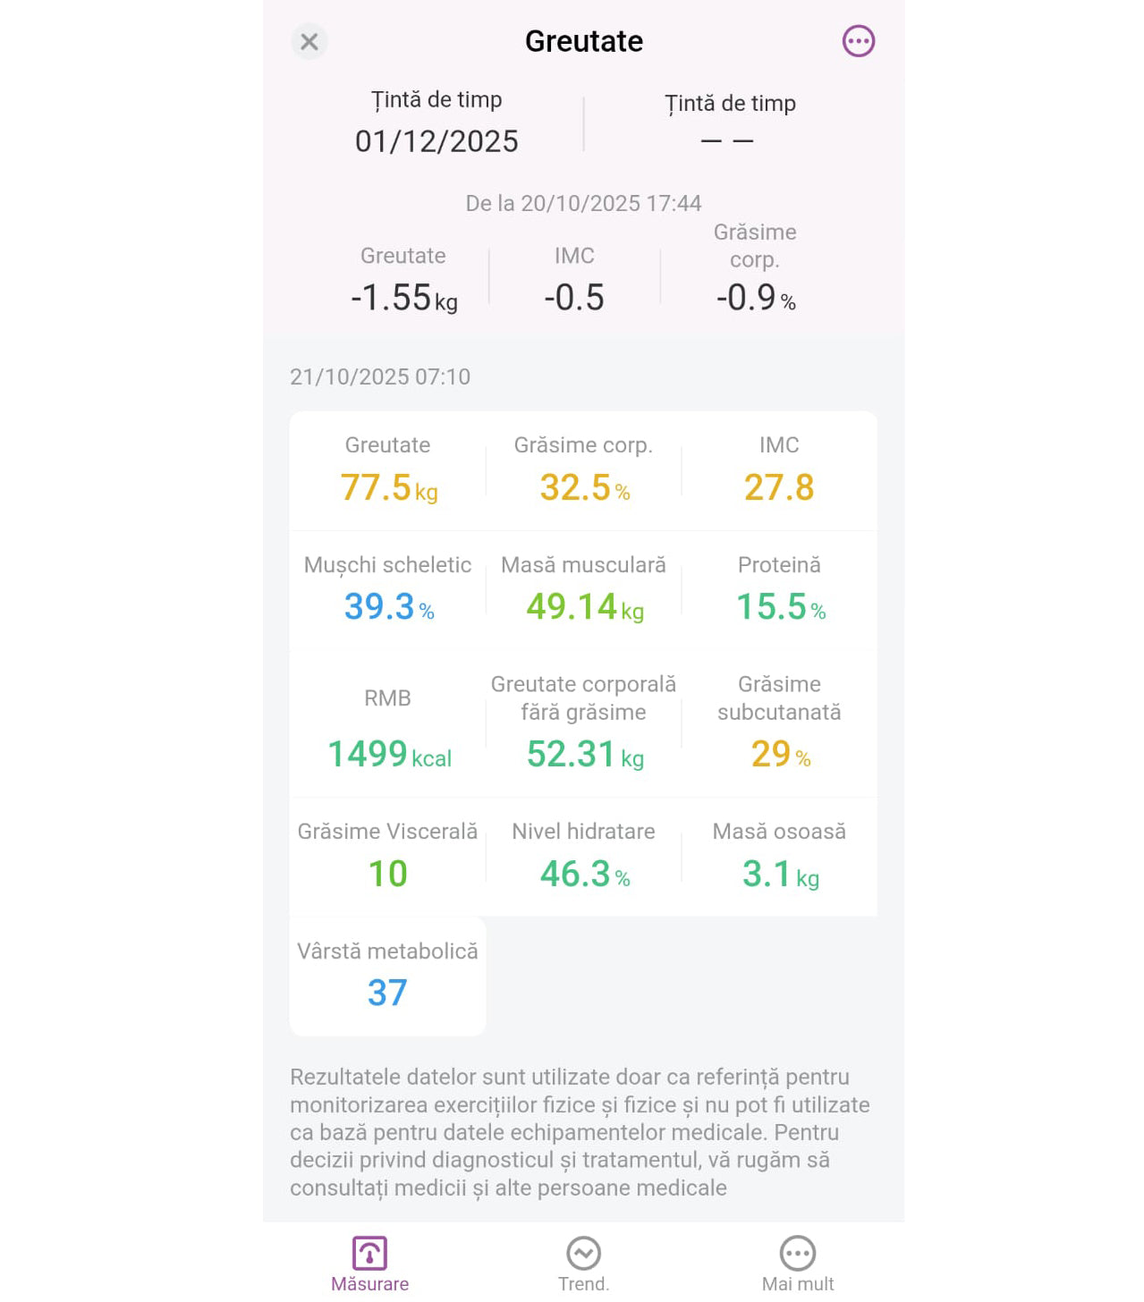Open the purple more-options circle icon
This screenshot has height=1302, width=1144.
pyautogui.click(x=858, y=41)
